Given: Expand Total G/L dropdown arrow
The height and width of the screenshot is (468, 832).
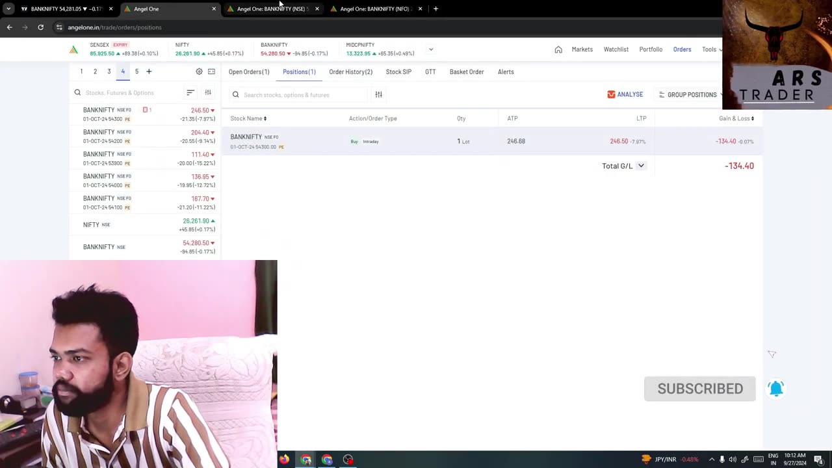Looking at the screenshot, I should (641, 166).
